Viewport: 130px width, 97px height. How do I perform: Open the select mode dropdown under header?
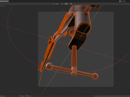pos(3,6)
